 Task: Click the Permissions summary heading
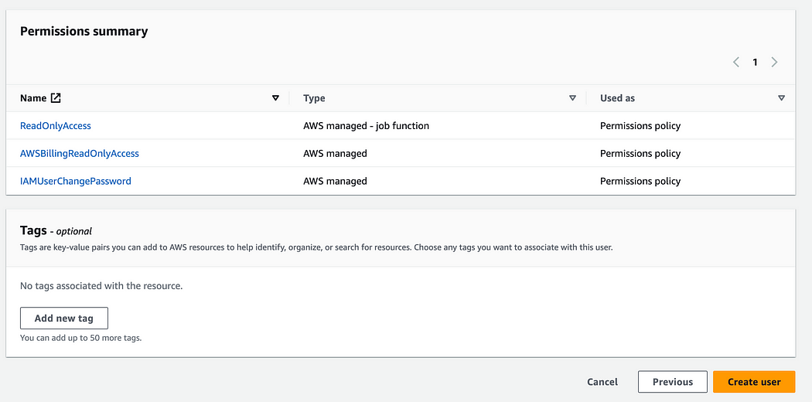[84, 31]
